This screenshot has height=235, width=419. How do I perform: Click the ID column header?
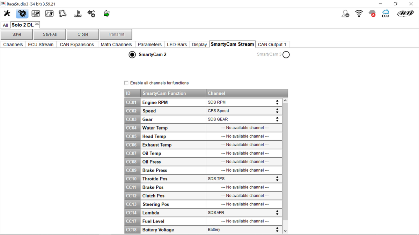132,93
